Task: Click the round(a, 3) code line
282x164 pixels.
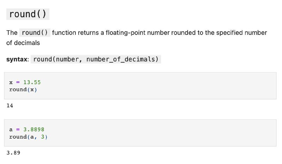Action: (x=28, y=137)
